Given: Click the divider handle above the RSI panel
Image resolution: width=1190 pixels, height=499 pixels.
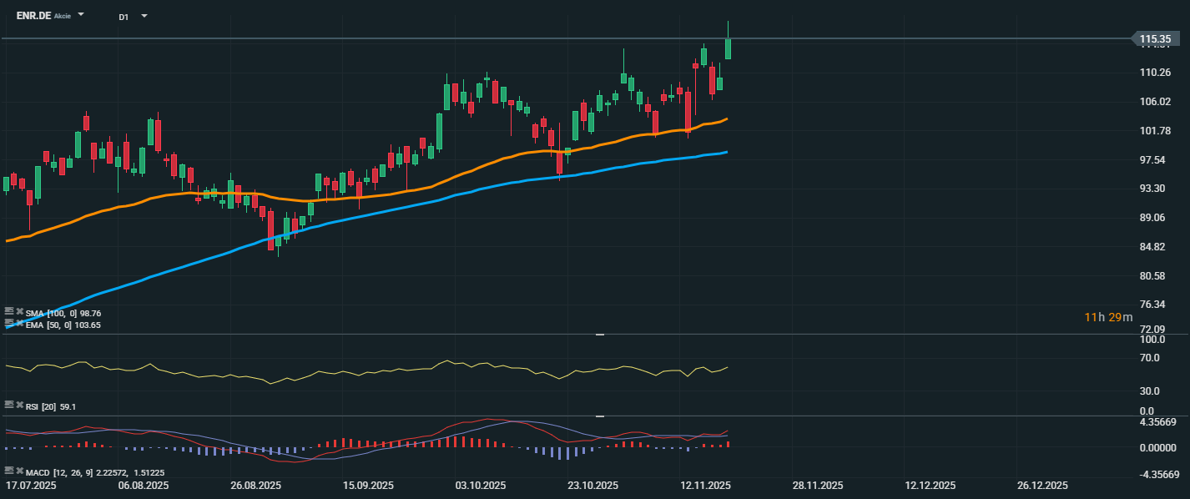Looking at the screenshot, I should coord(599,335).
